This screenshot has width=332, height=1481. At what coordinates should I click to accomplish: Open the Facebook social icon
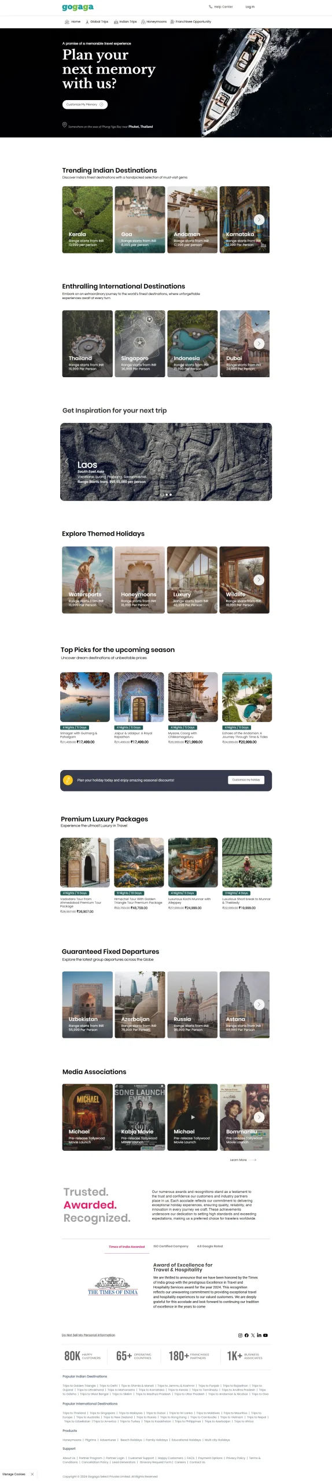246,1335
